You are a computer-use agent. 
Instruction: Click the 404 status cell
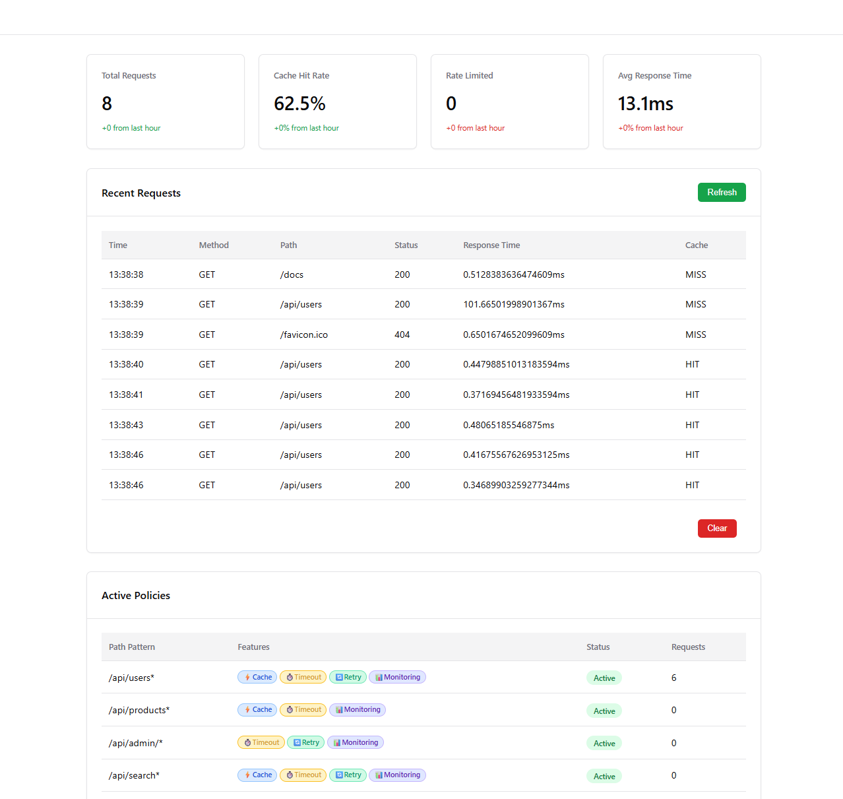pyautogui.click(x=402, y=335)
